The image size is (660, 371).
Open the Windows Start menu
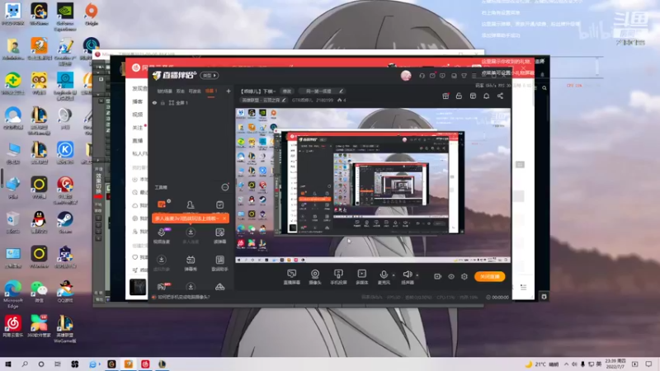8,364
